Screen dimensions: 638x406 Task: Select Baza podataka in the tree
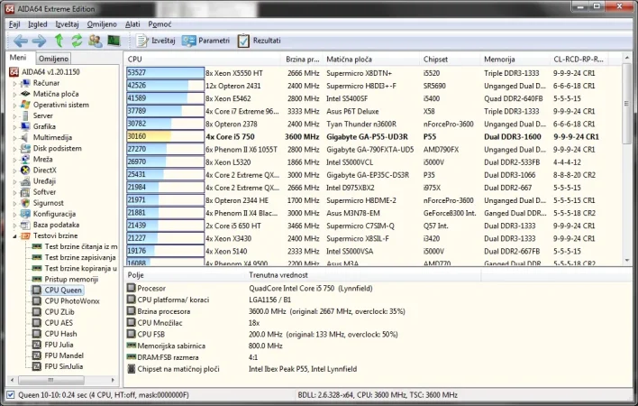[56, 225]
